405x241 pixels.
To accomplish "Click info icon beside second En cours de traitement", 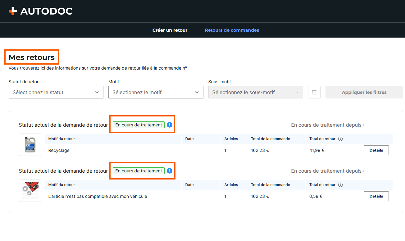I will point(169,171).
